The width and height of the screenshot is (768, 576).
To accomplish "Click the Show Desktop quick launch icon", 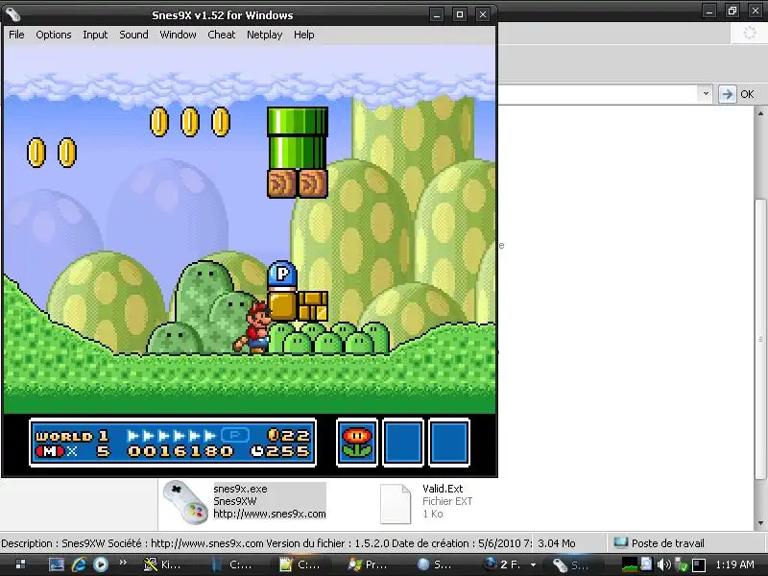I will click(57, 564).
